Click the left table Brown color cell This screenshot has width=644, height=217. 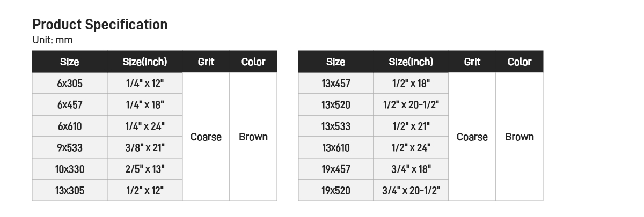[x=253, y=137]
